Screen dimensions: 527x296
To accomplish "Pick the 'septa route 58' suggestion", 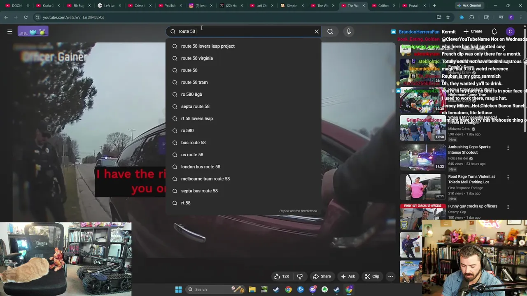I will pyautogui.click(x=243, y=106).
